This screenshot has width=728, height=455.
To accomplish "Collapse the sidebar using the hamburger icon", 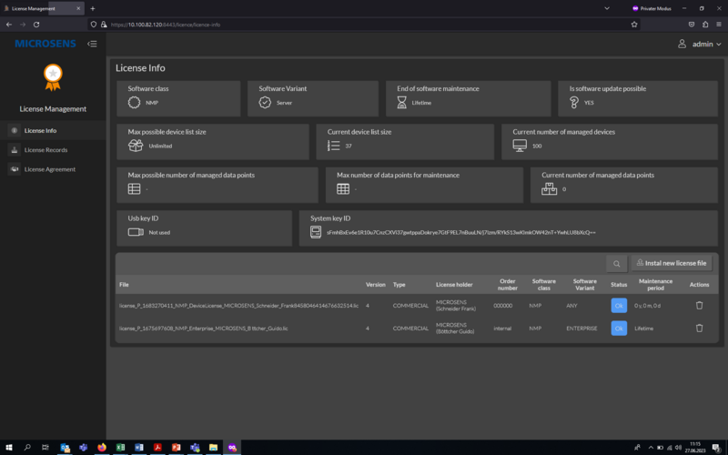I will point(92,44).
